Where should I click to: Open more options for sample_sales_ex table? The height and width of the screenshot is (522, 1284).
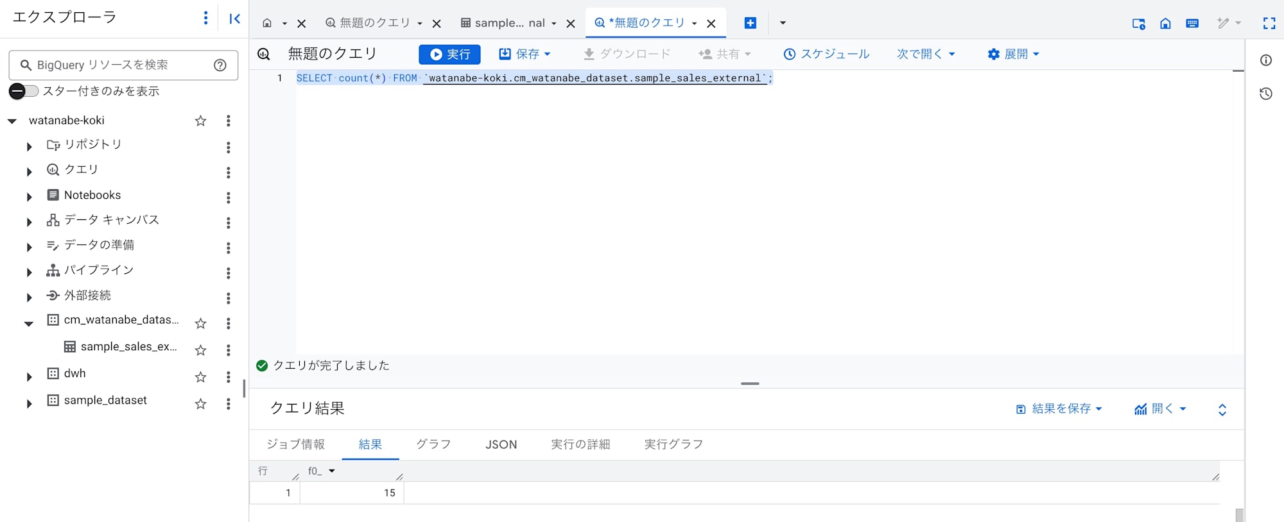(x=228, y=350)
